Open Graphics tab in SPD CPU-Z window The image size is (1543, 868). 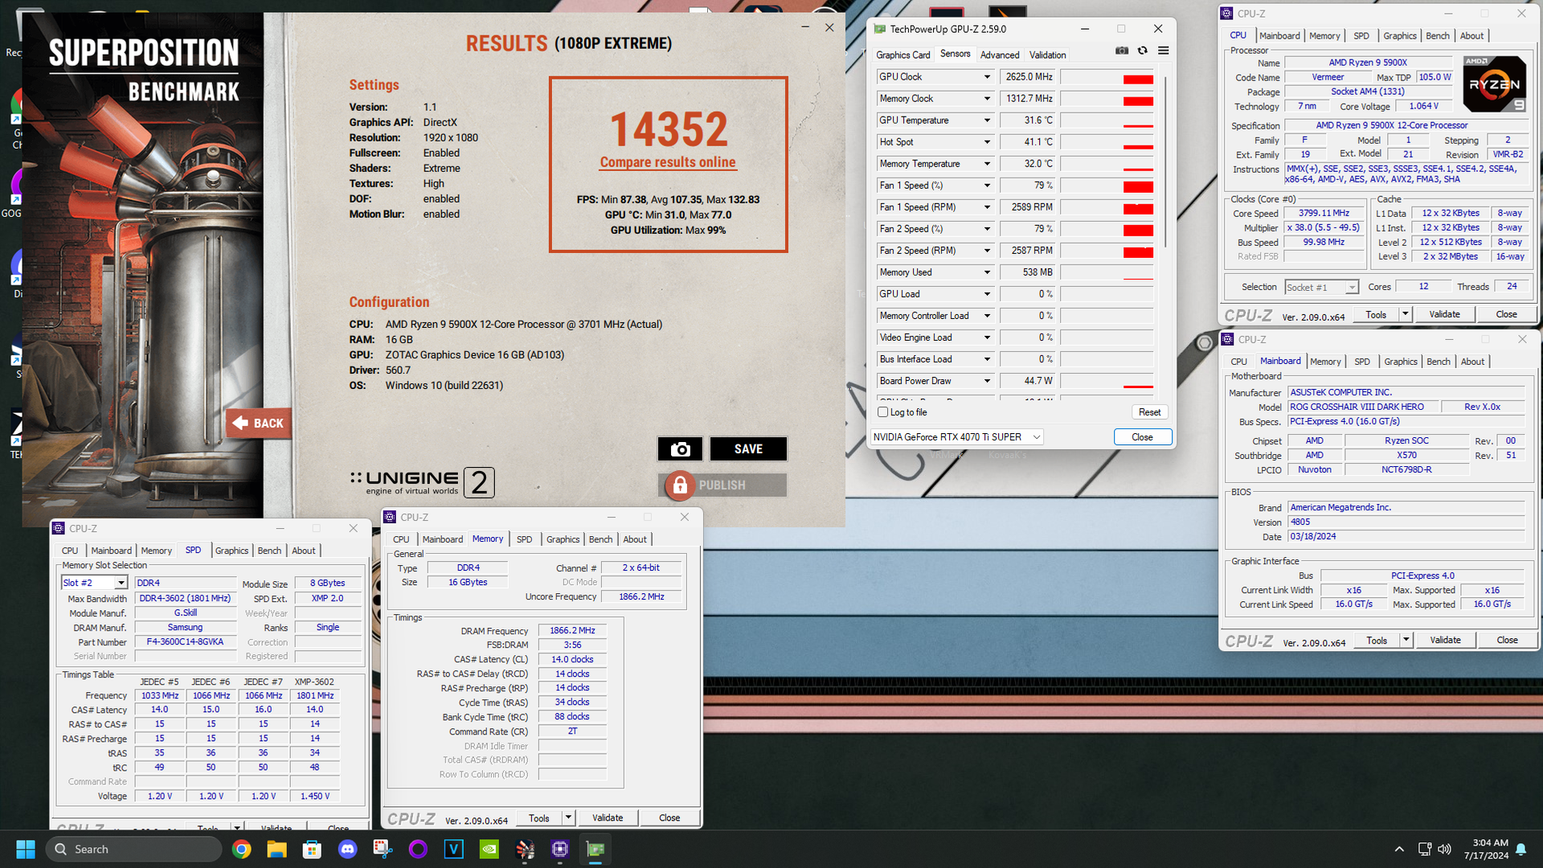point(231,551)
